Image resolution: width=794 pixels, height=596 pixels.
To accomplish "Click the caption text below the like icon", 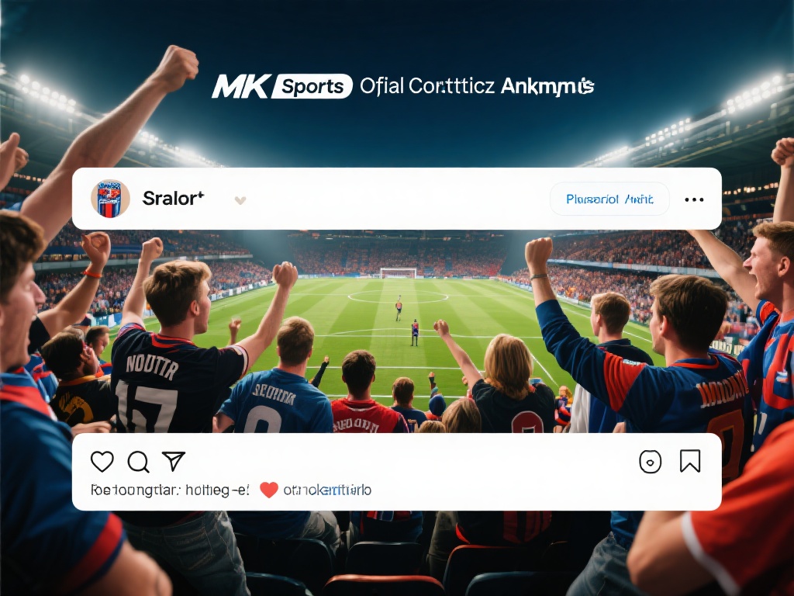I will coord(170,490).
